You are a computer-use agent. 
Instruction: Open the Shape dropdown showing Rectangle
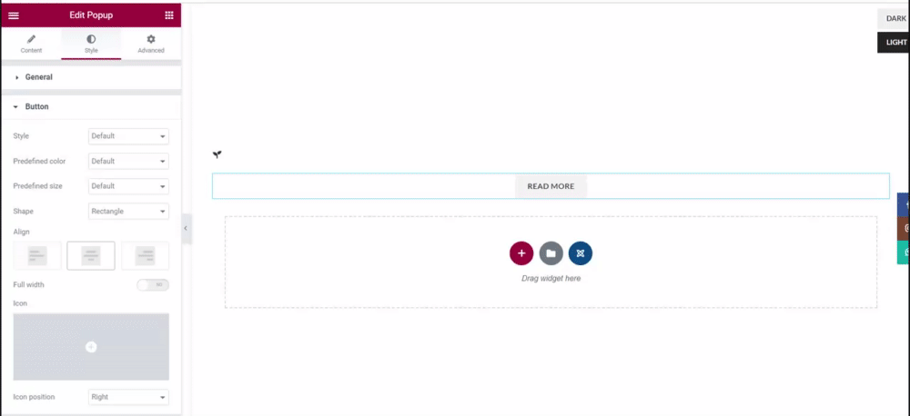(x=128, y=212)
